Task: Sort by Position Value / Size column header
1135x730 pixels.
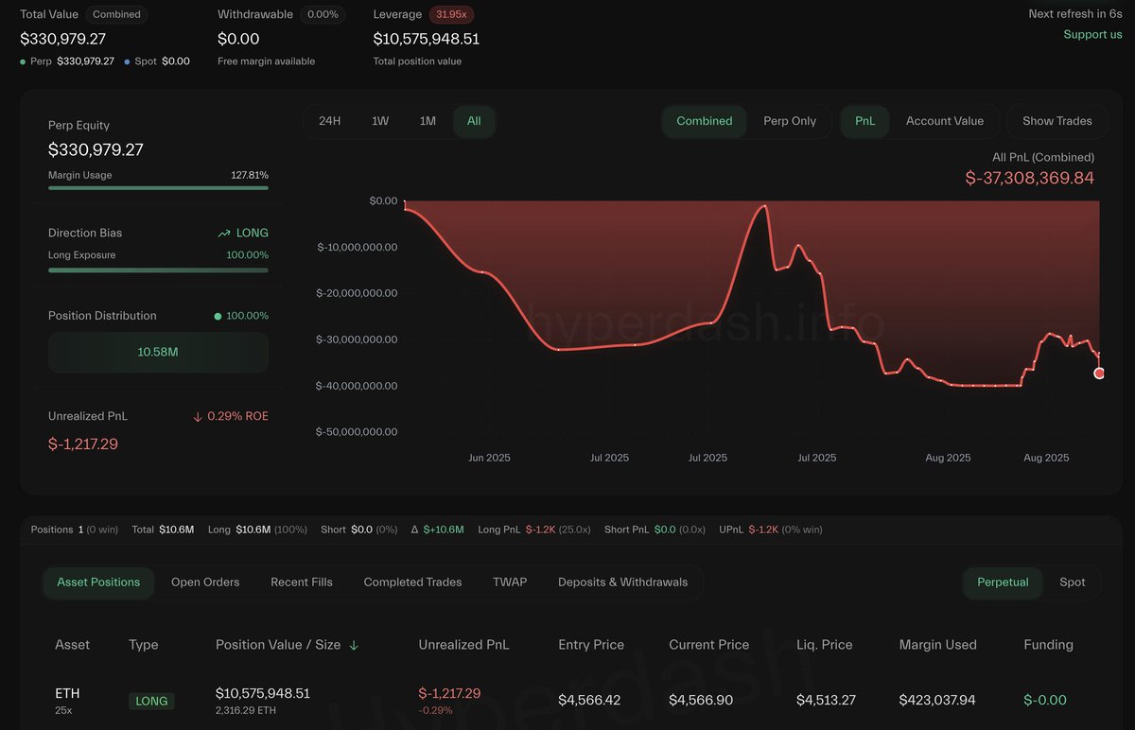Action: 278,645
